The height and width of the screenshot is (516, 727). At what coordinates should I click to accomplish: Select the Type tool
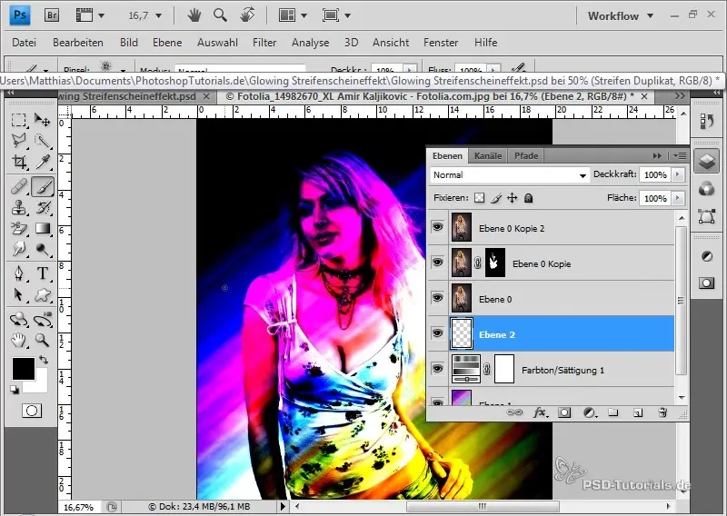coord(43,273)
